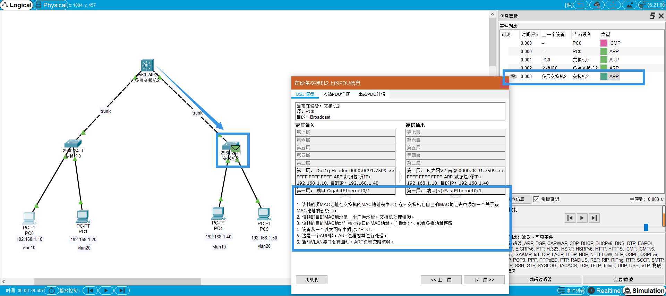Adjust the simulation speed slider handle

[646, 227]
